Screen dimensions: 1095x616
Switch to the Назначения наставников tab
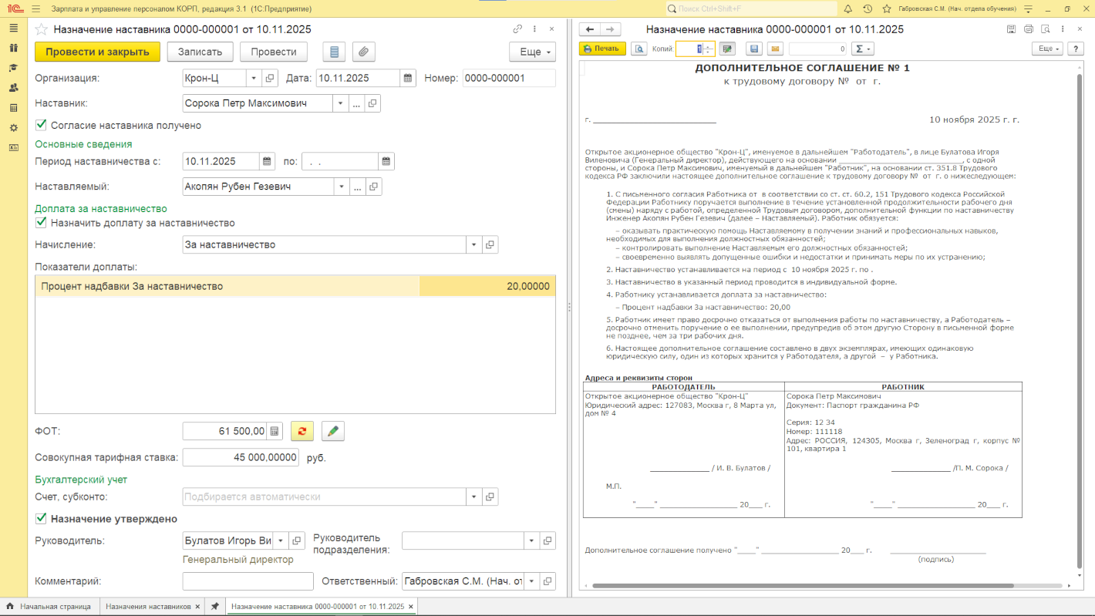148,607
